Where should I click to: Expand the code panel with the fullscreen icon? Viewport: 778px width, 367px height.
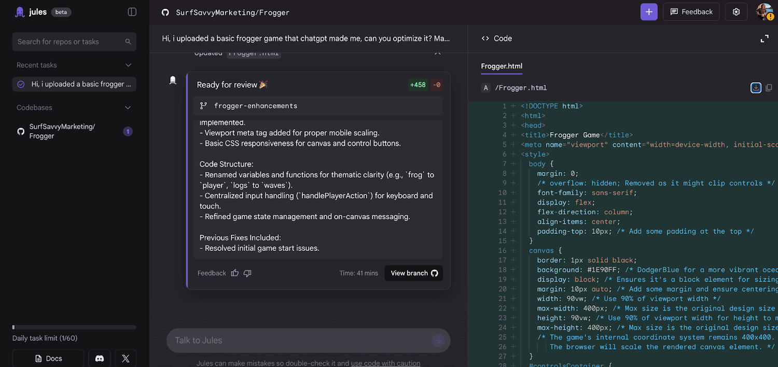click(x=765, y=38)
